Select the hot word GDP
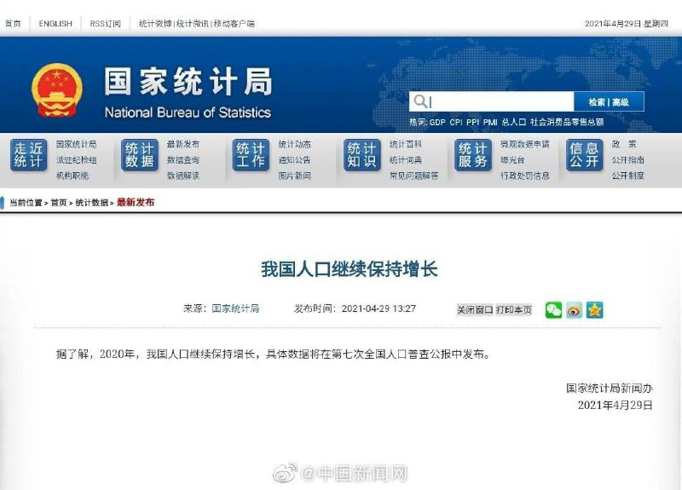682x490 pixels. point(437,122)
